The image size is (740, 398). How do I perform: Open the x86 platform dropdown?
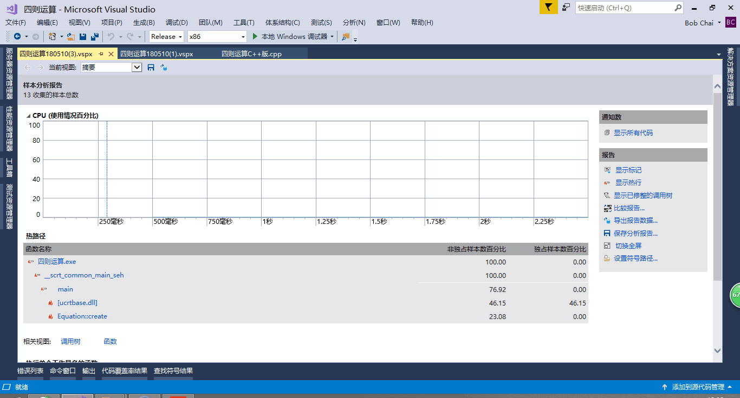coord(217,37)
